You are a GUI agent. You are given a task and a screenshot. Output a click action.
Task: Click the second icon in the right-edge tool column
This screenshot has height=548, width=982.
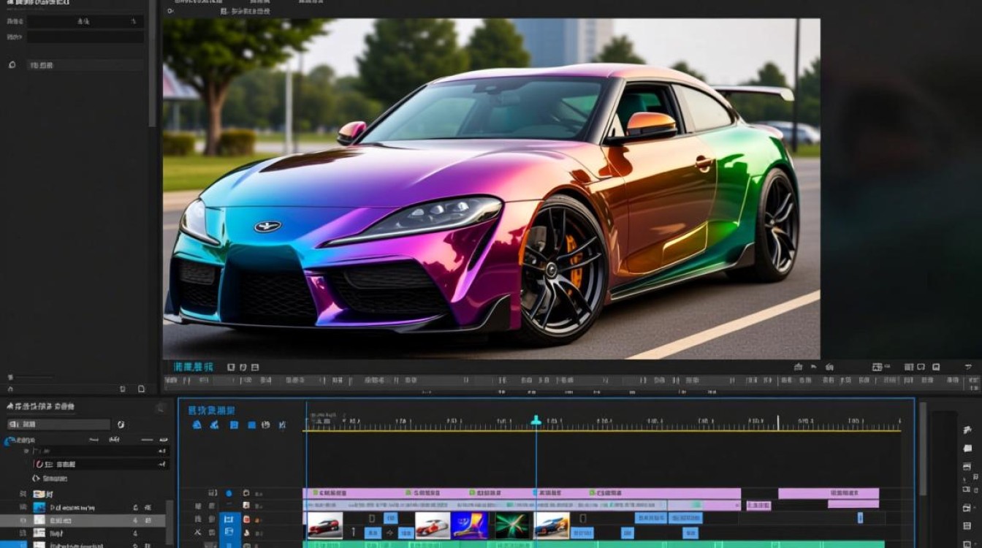tap(969, 449)
